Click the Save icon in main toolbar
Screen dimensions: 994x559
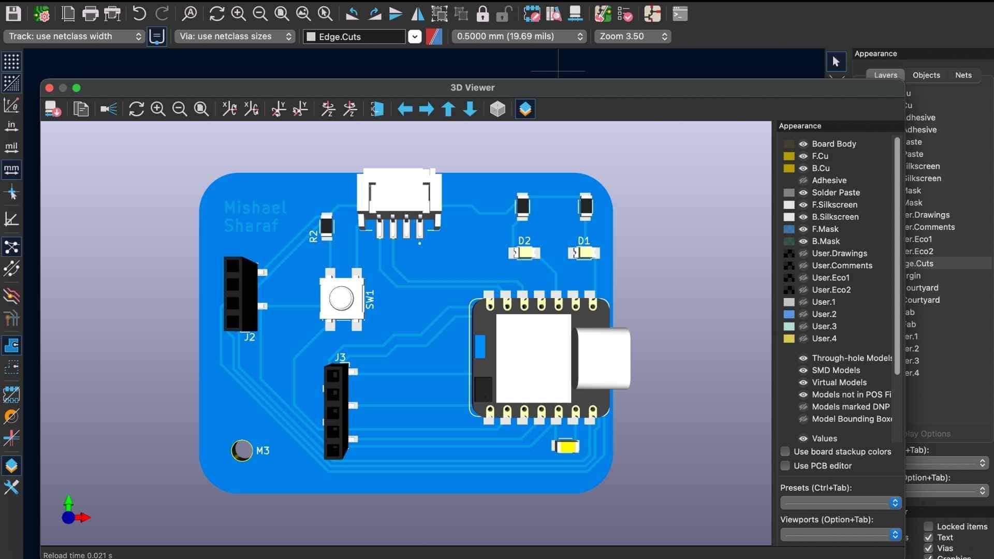[13, 14]
